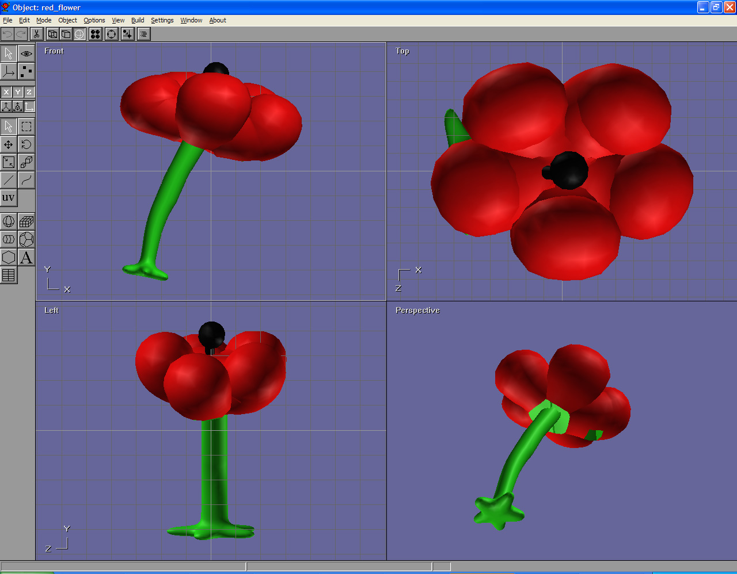Open the Build menu
Screen dimensions: 737x574
(138, 20)
